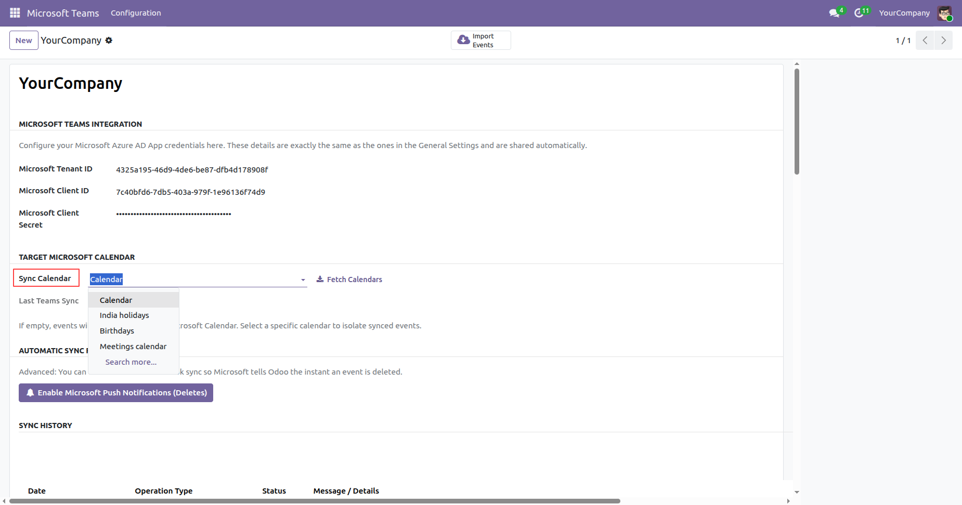Choose India holidays option

point(134,315)
